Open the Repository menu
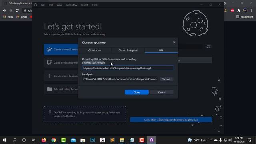The image size is (256, 144). point(71,5)
